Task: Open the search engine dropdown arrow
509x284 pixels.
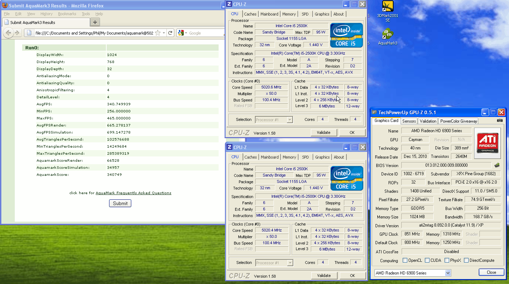Action: (186, 33)
